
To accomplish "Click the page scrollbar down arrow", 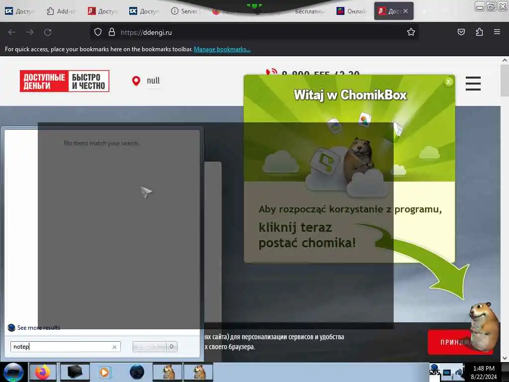I will click(x=505, y=358).
